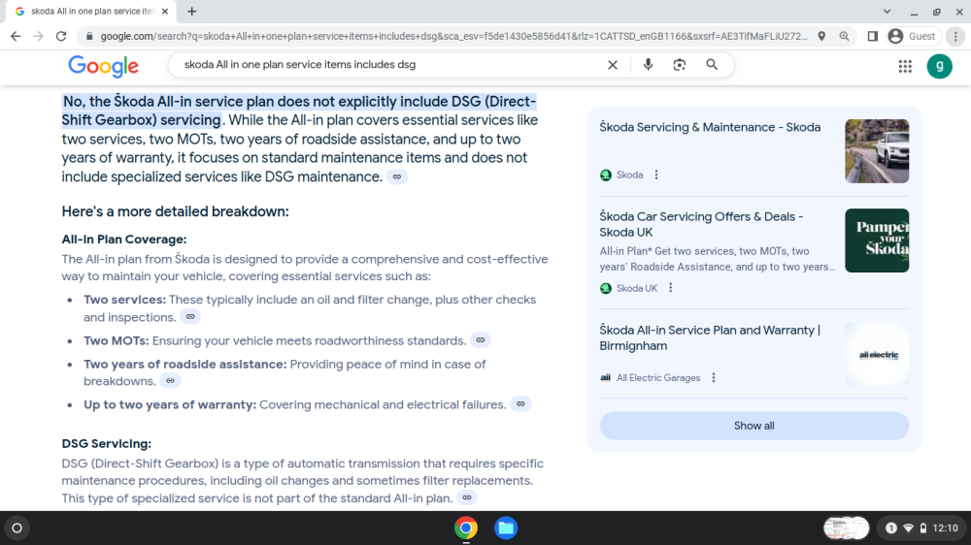Open source link after DSG Servicing paragraph

pos(468,497)
